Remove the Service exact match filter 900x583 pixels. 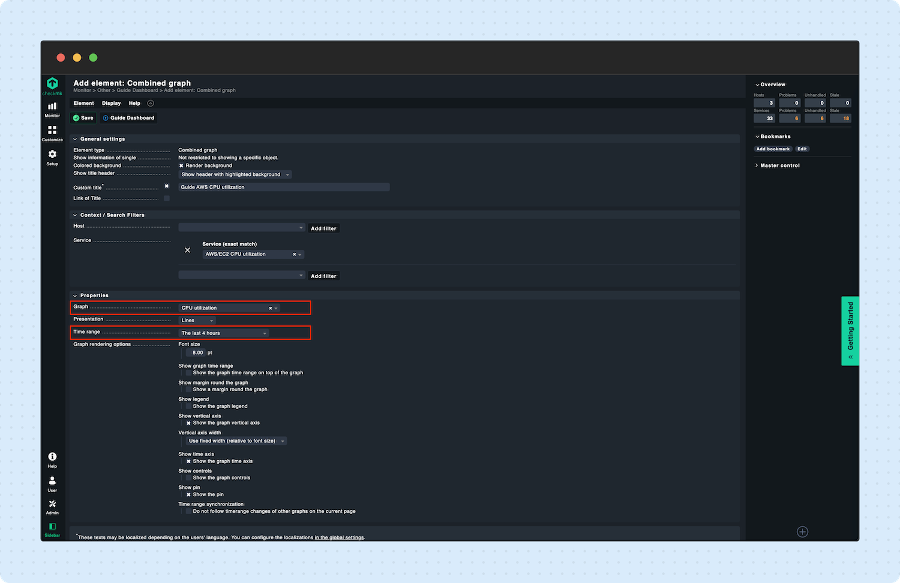(188, 250)
